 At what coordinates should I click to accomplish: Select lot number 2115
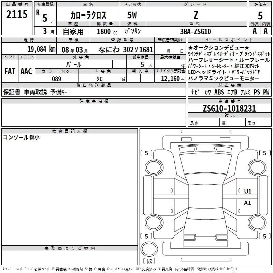click(x=17, y=14)
